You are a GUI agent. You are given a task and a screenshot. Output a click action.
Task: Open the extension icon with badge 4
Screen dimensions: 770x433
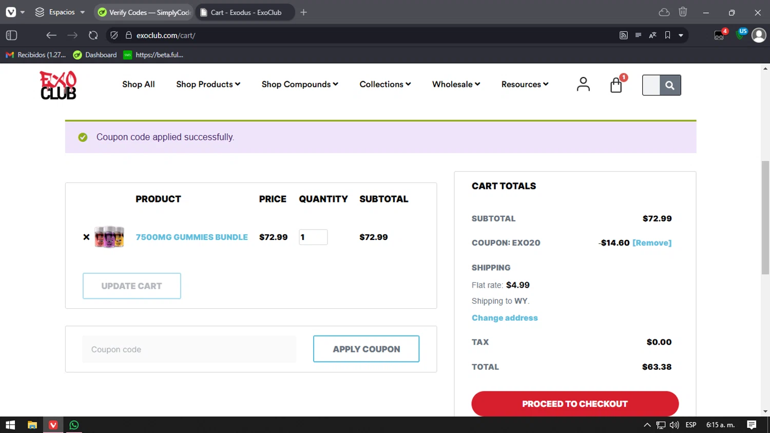point(720,35)
